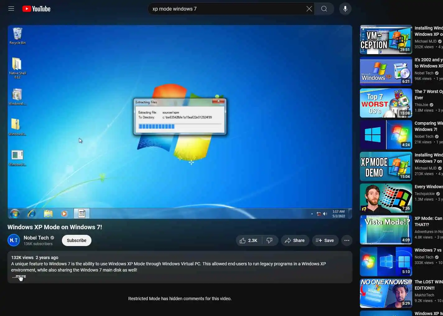The height and width of the screenshot is (316, 443).
Task: Open 'The LOST WIN' video title link
Action: [429, 285]
